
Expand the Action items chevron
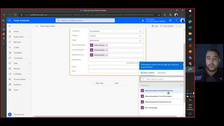(x=29, y=37)
